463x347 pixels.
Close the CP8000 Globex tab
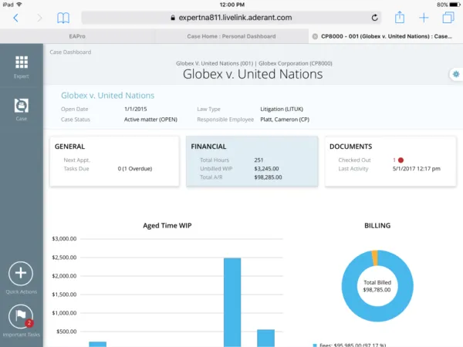pyautogui.click(x=313, y=36)
